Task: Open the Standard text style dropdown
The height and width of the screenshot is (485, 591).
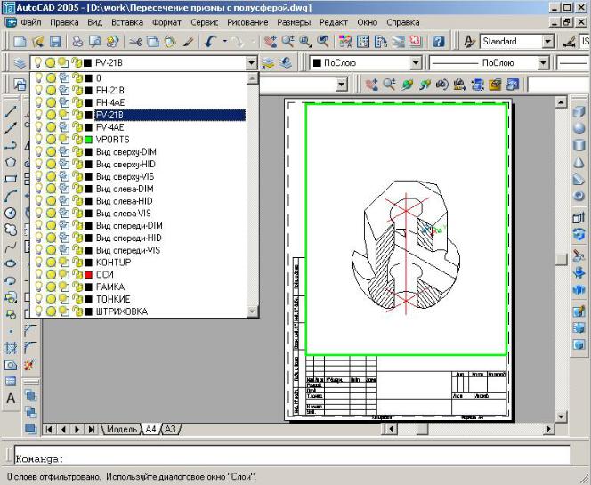Action: click(547, 41)
